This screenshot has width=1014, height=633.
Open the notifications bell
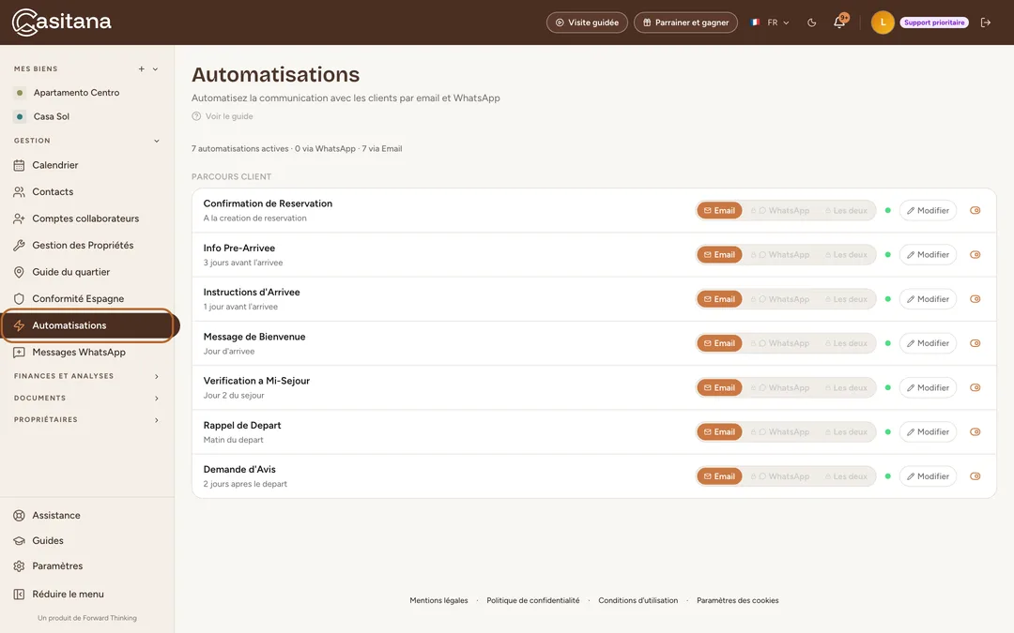839,23
